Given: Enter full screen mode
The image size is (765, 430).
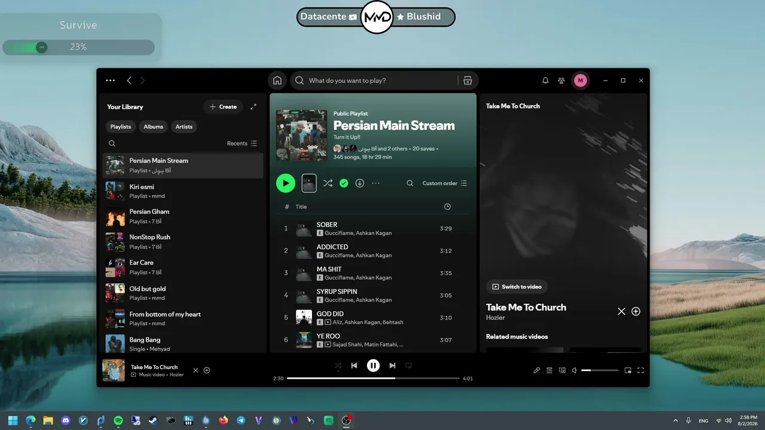Looking at the screenshot, I should tap(641, 370).
